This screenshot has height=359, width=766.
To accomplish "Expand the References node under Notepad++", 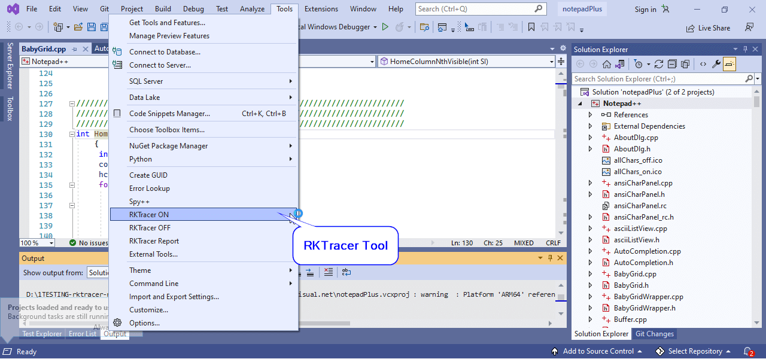I will (591, 114).
